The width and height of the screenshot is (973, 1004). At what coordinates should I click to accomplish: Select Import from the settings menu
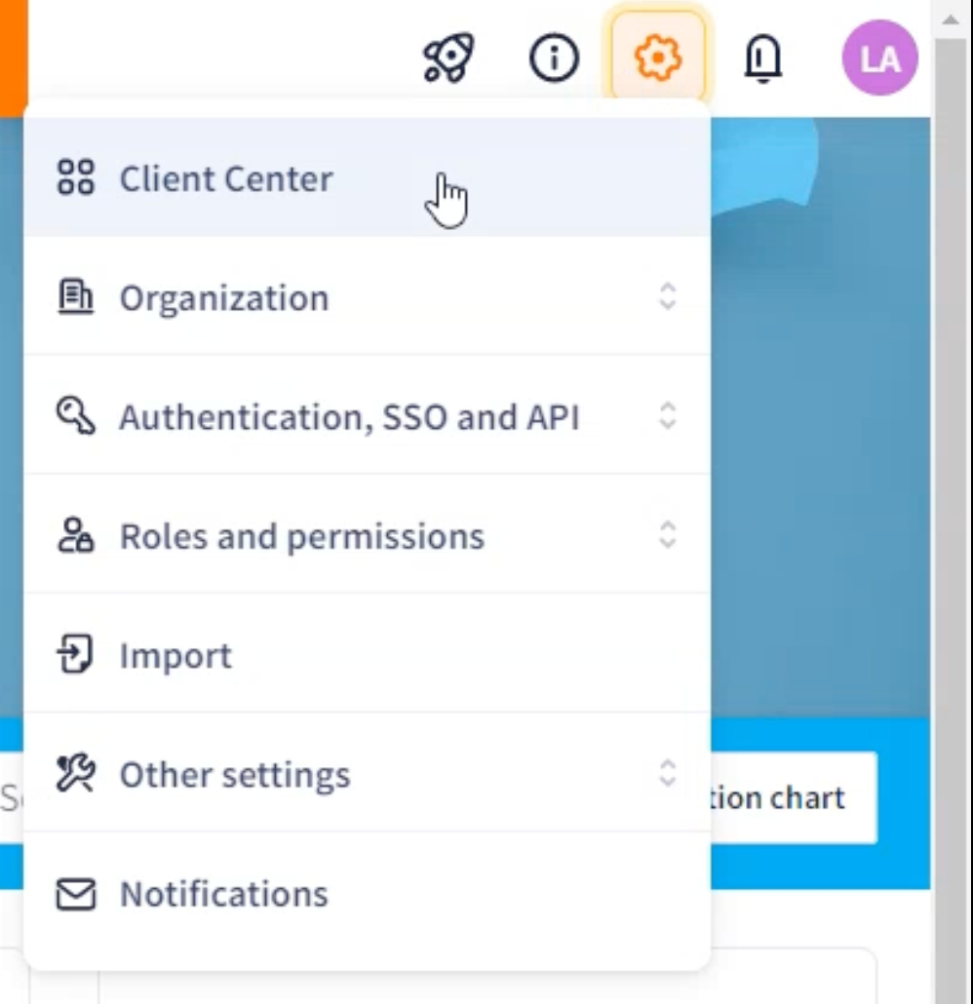(x=176, y=654)
